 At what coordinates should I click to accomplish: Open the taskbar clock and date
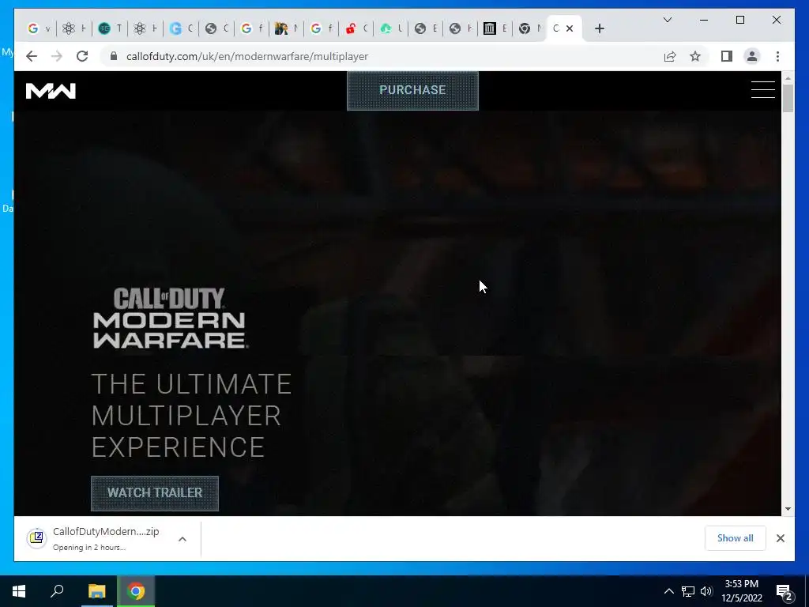[x=742, y=591]
